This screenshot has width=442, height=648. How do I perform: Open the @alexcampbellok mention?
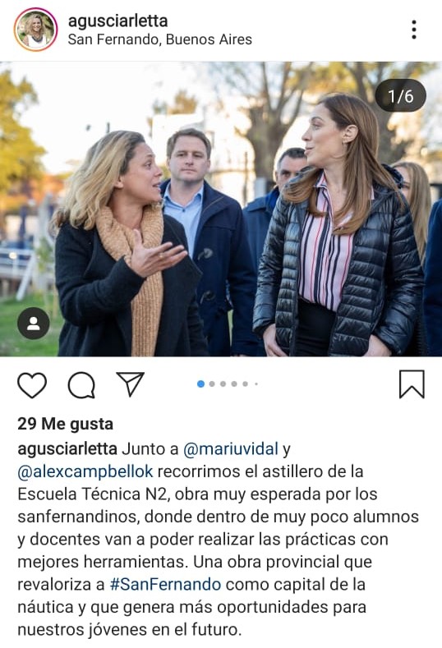coord(85,471)
